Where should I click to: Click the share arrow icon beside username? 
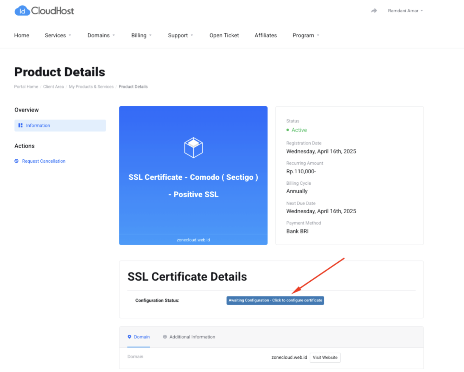(x=374, y=11)
